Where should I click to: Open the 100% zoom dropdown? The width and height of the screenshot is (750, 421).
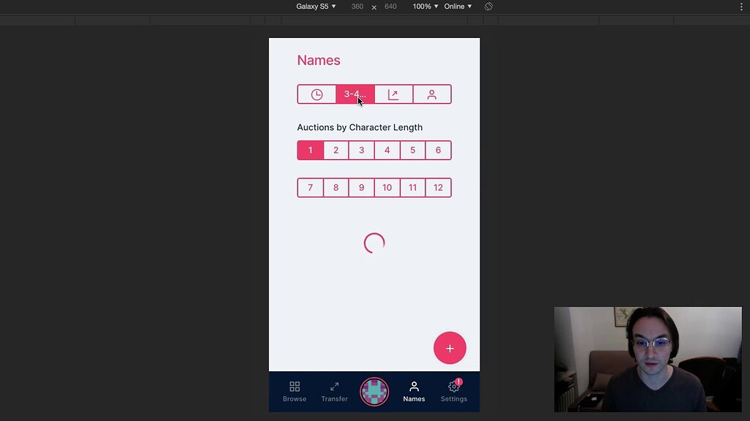423,7
